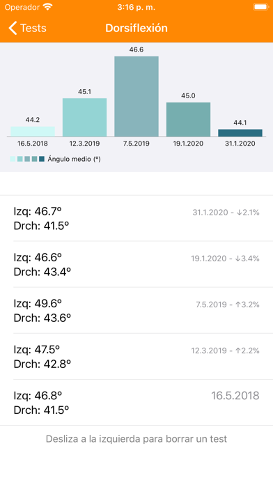Tap the tallest bar labeled 46.6

click(x=136, y=96)
